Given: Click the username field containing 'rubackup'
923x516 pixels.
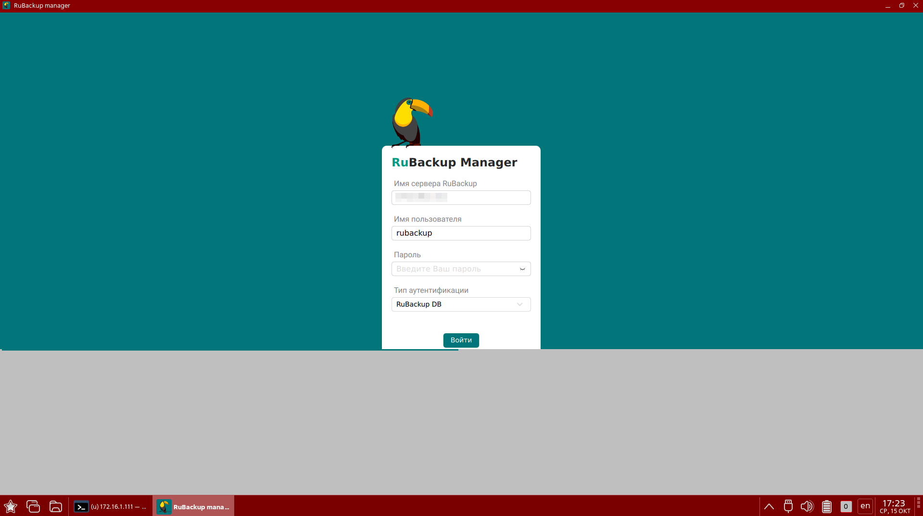Looking at the screenshot, I should [461, 233].
